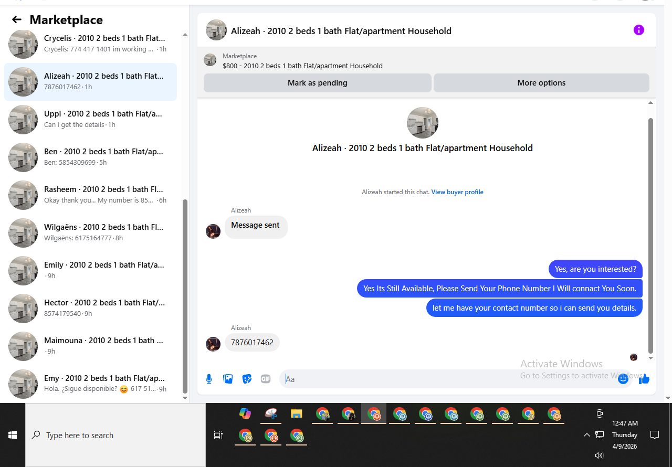Viewport: 672px width, 467px height.
Task: Click the 'Message sent' bubble
Action: pos(256,227)
